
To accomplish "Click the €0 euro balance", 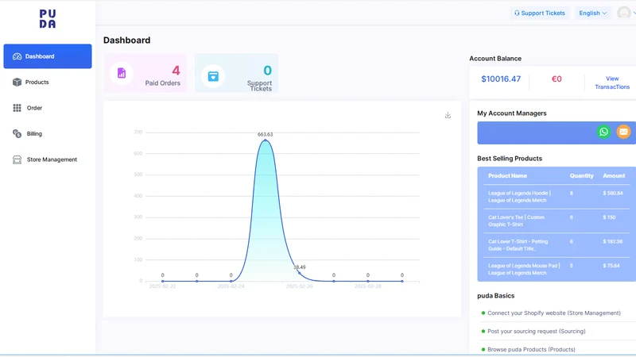I will [556, 79].
